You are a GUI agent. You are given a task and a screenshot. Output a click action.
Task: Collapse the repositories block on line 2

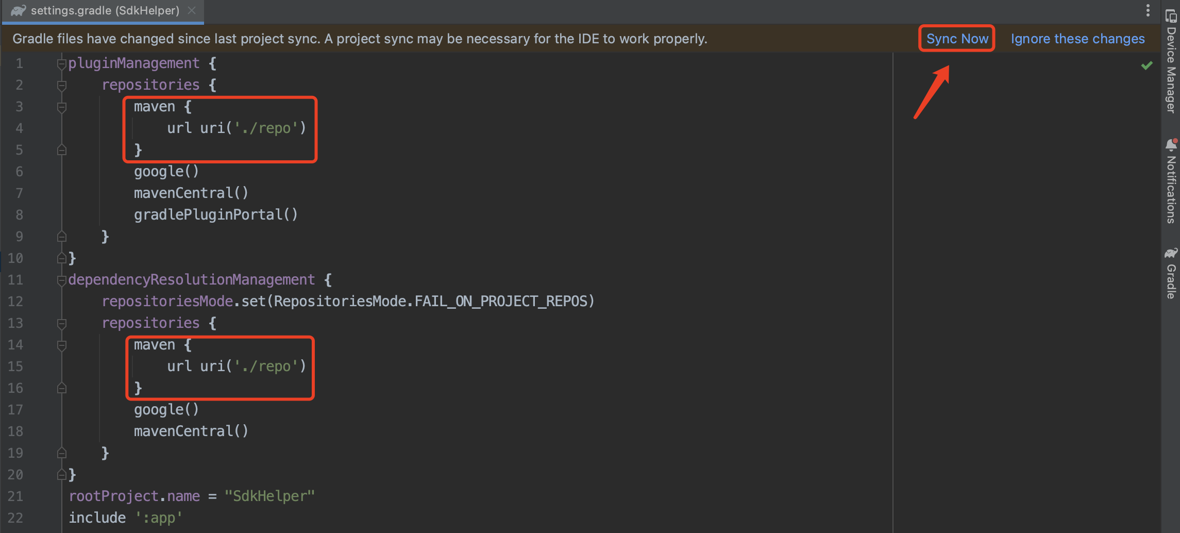[62, 85]
